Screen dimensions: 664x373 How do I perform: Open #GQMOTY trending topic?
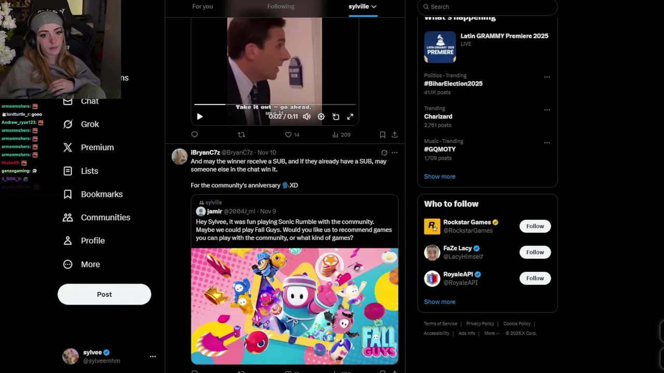click(x=439, y=149)
